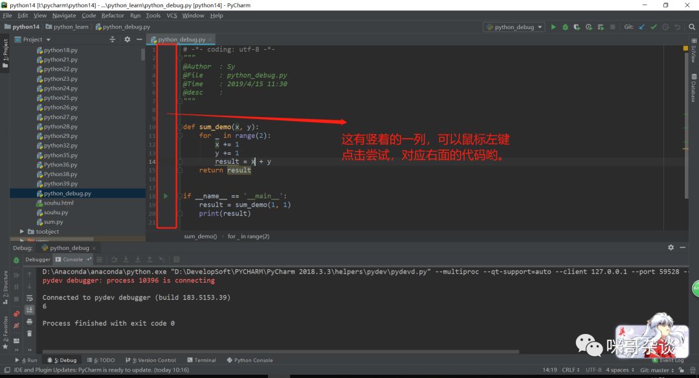
Task: Click the run-gutter green arrow at line 18
Action: coord(166,196)
